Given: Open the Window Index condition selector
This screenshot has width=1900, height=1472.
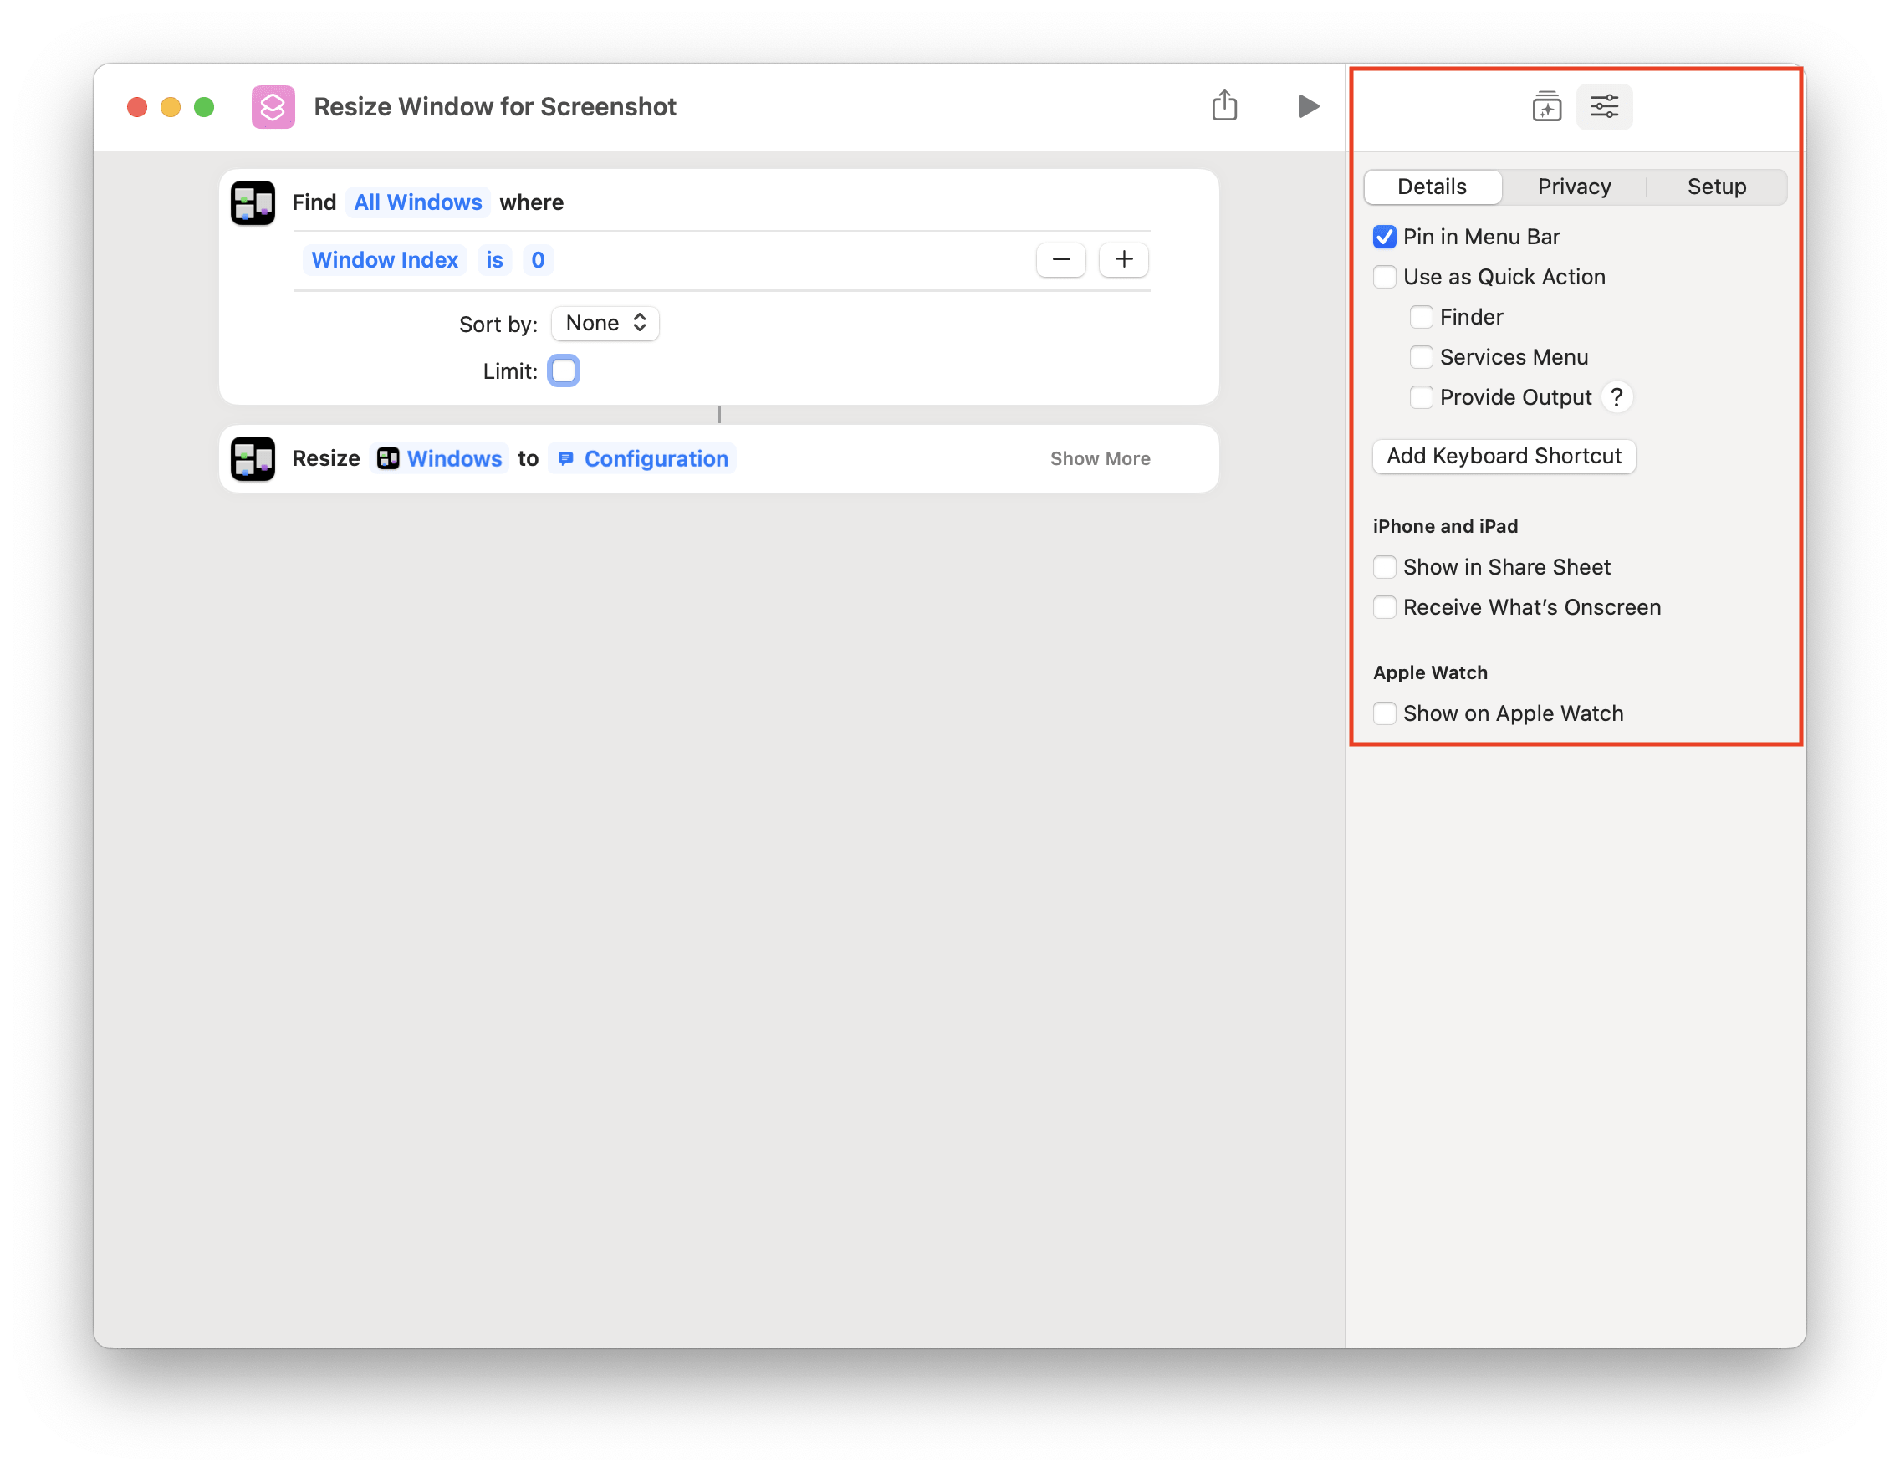Looking at the screenshot, I should coord(385,259).
